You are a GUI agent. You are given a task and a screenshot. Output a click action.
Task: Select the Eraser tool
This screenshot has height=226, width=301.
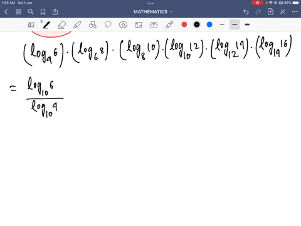click(62, 24)
